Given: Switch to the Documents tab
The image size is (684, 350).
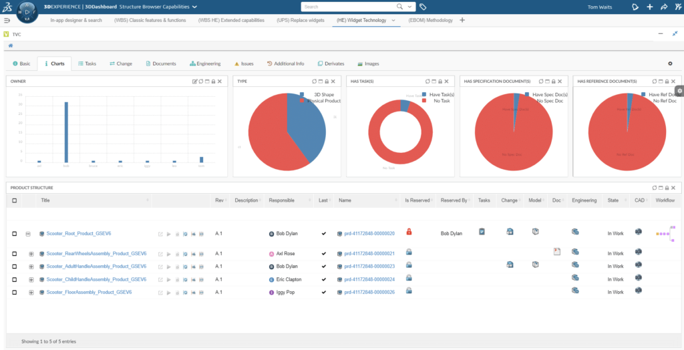Looking at the screenshot, I should click(x=160, y=63).
